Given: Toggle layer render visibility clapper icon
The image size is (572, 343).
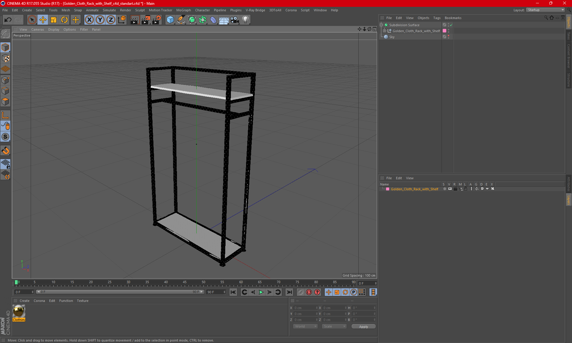Looking at the screenshot, I should point(455,189).
